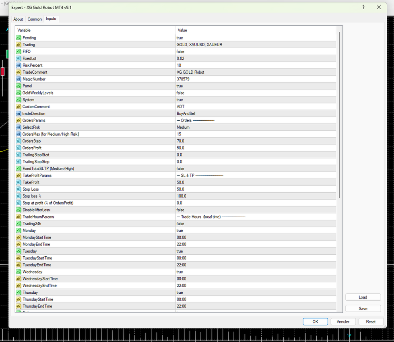Viewport: 394px width, 342px height.
Task: Switch to the Inputs tab
Action: click(x=51, y=19)
